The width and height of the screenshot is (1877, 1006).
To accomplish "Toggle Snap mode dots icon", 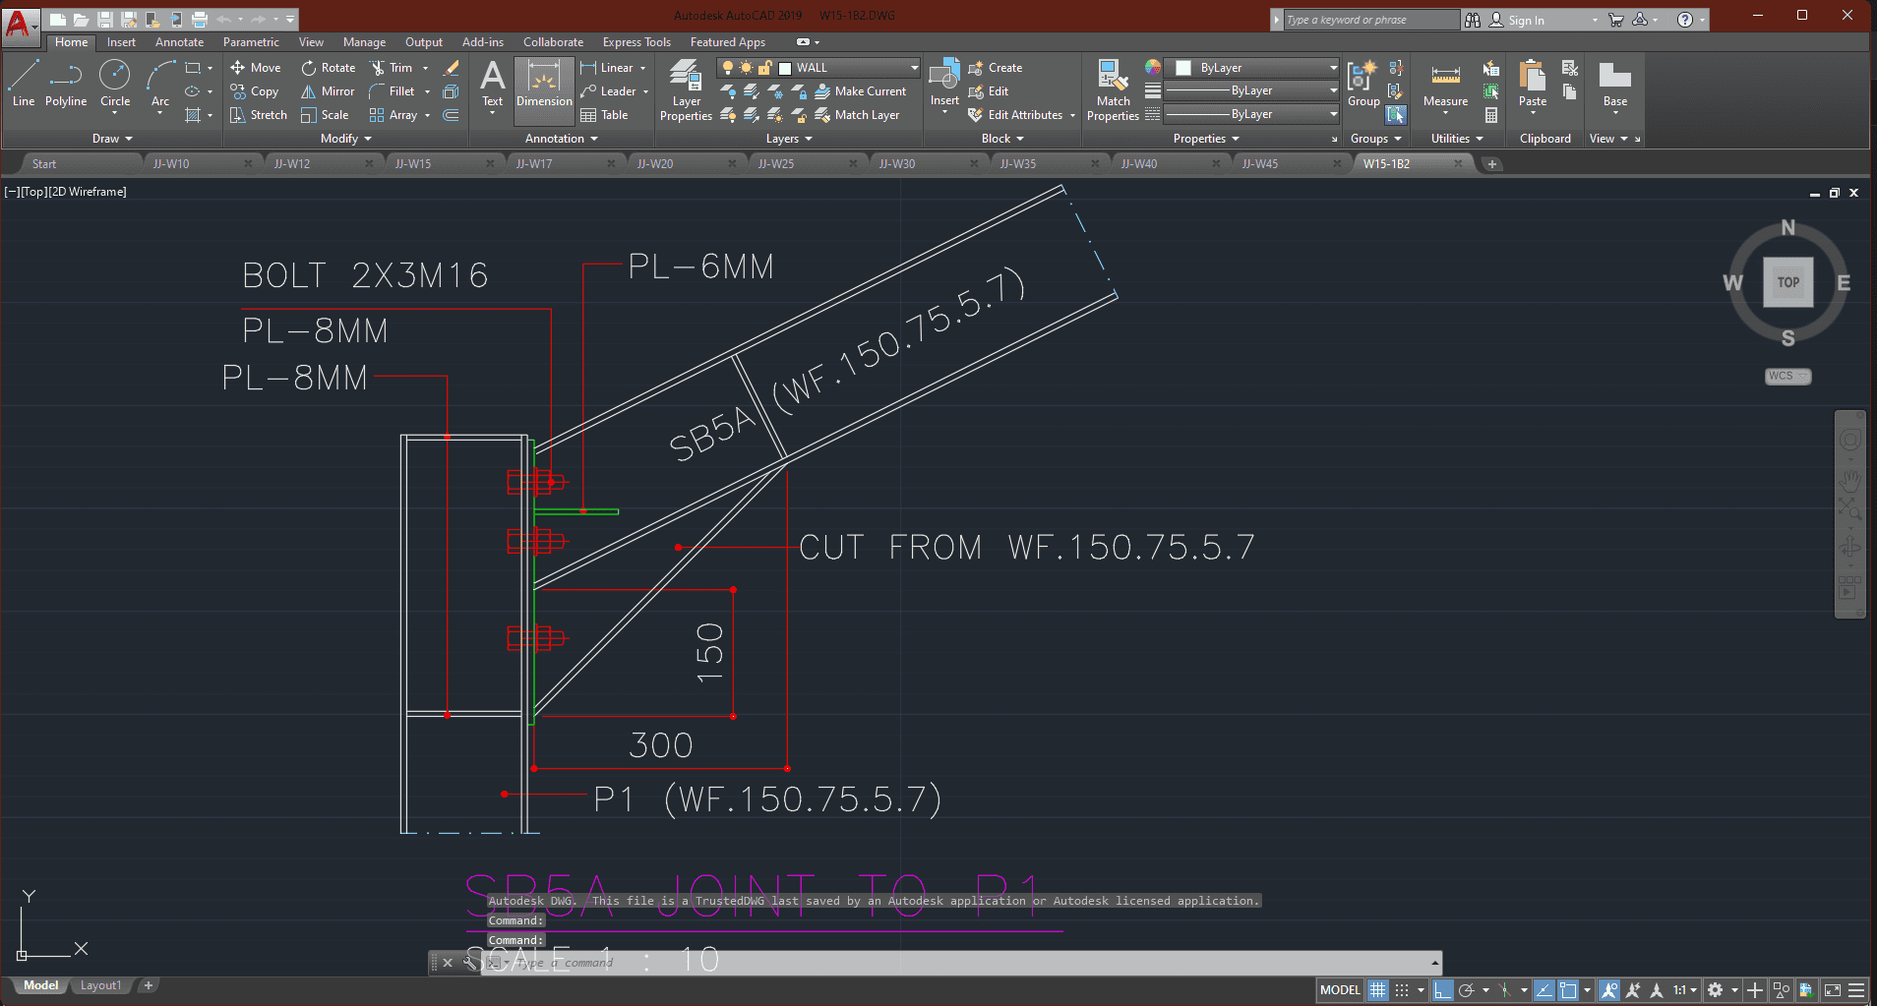I will (1402, 990).
